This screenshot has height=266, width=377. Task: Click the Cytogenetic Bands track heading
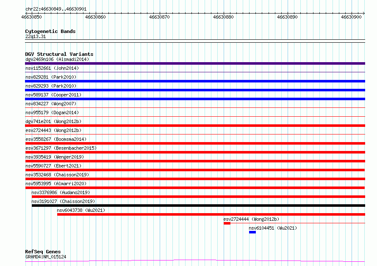click(x=50, y=31)
